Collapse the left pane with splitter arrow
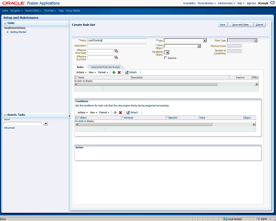Viewport: 276px width, 221px height. pos(69,116)
